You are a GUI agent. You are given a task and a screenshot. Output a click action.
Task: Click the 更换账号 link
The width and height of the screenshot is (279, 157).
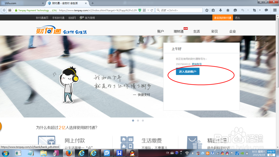pos(197,64)
